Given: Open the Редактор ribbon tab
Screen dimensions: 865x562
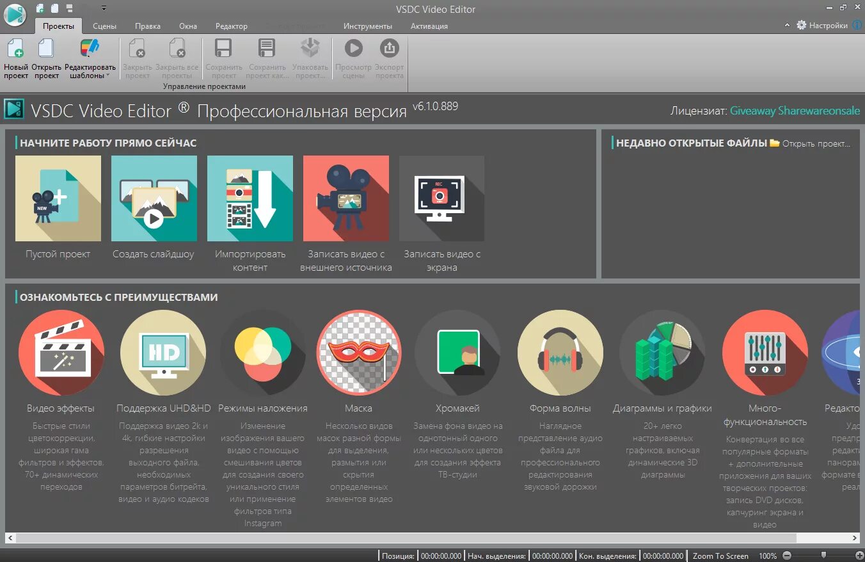Looking at the screenshot, I should click(x=231, y=26).
